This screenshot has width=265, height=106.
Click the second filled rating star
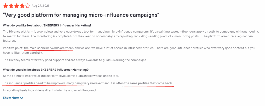[11, 6]
